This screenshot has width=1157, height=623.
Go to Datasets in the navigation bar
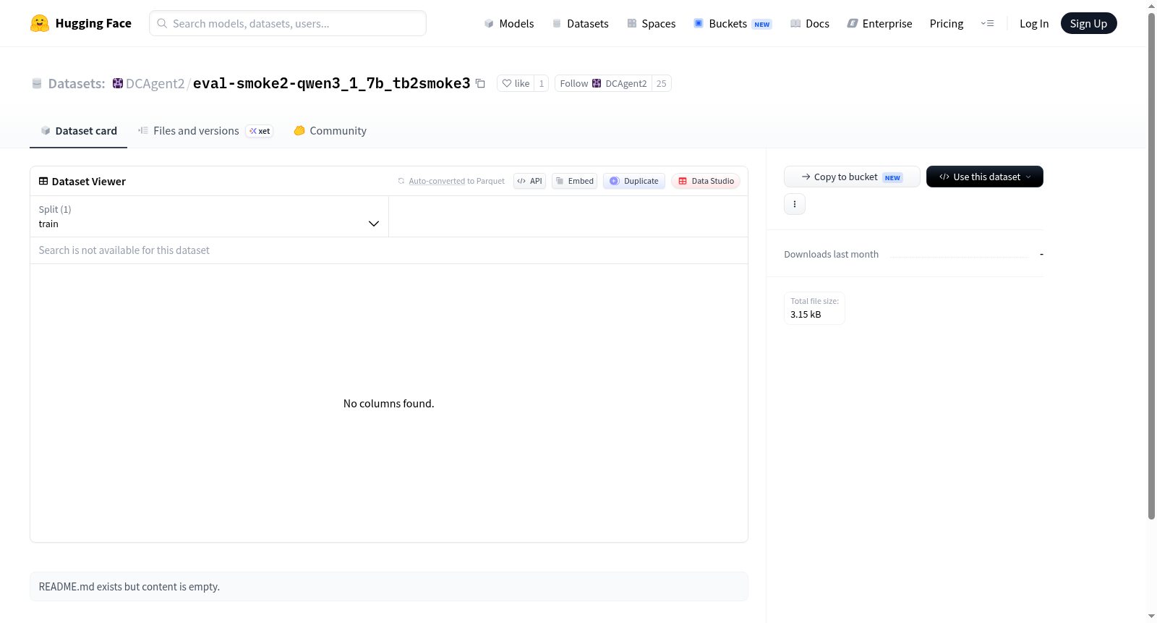(x=580, y=23)
